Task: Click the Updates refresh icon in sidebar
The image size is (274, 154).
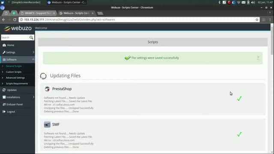Action: click(4, 90)
